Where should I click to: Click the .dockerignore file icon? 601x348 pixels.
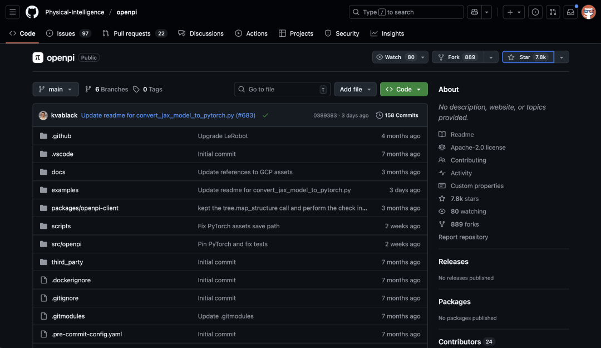tap(44, 281)
